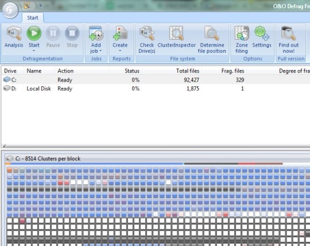This screenshot has width=310, height=246.
Task: Open the quick access toolbar customize arrow
Action: tap(41, 6)
